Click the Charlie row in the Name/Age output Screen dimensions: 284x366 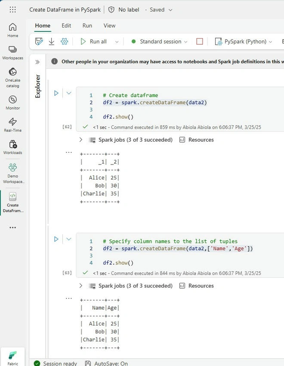pos(100,339)
